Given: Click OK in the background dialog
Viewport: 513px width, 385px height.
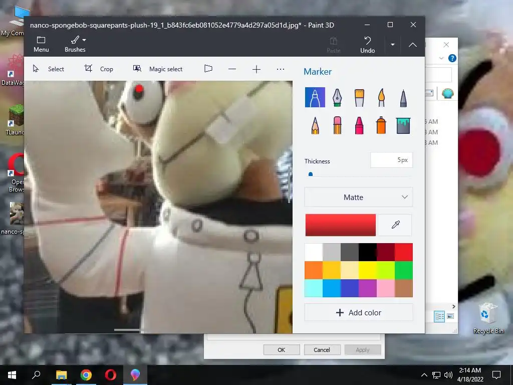Looking at the screenshot, I should tap(282, 349).
